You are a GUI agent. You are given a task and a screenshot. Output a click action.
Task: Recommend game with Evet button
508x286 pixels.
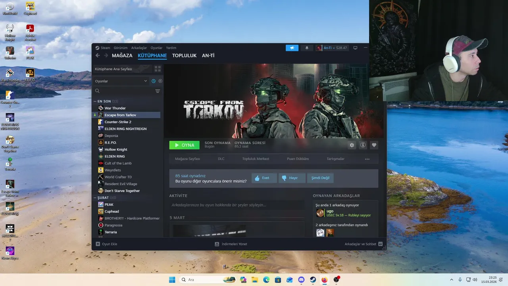[264, 178]
